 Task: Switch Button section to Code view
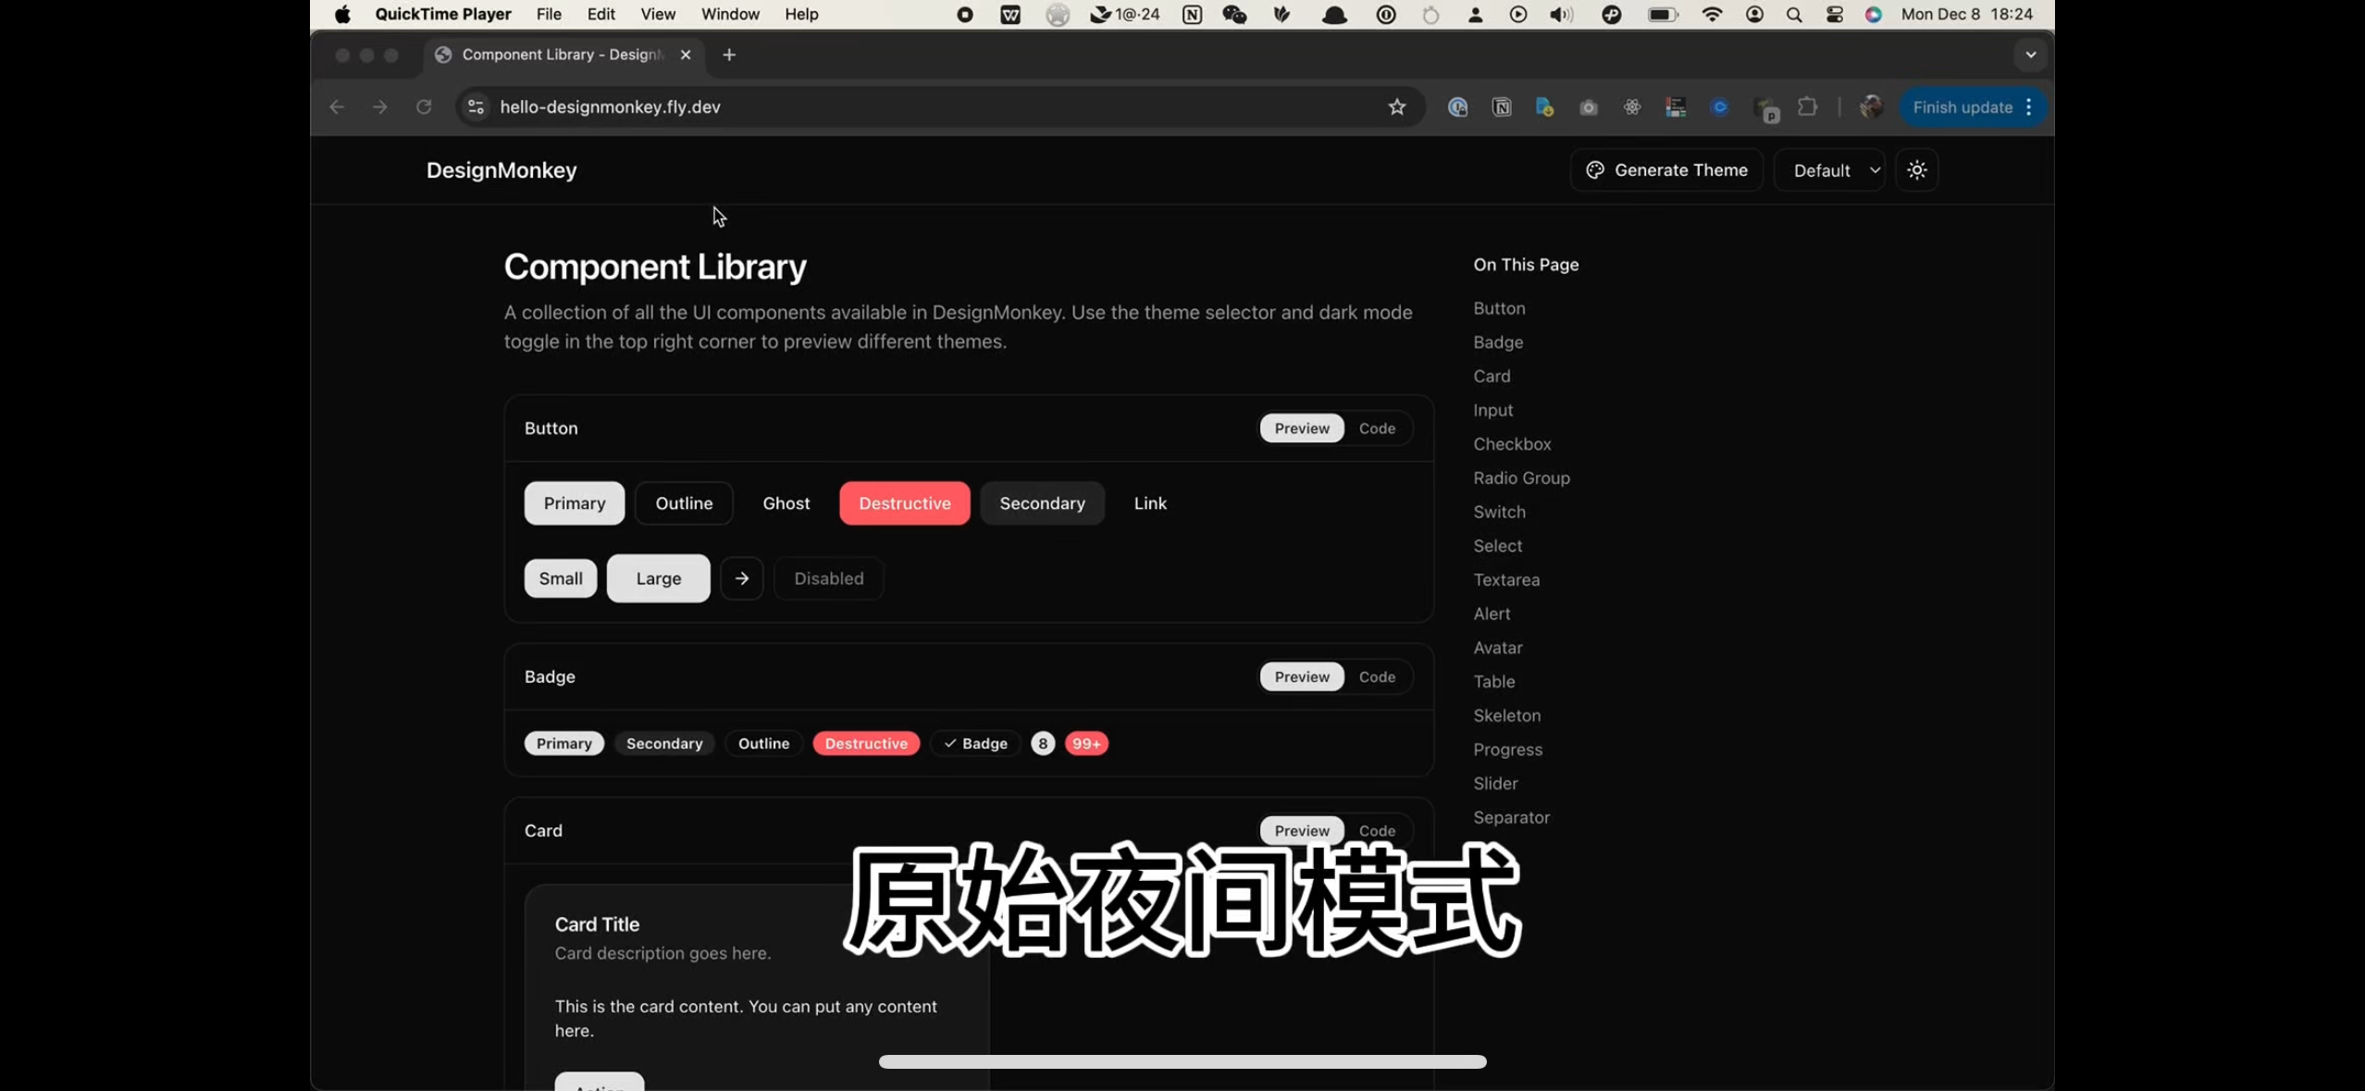(x=1377, y=428)
